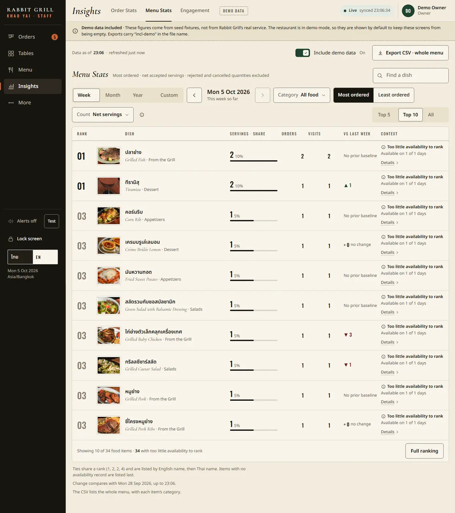This screenshot has width=455, height=513.
Task: Click Grilled Fish servings share bar
Action: pyautogui.click(x=254, y=161)
